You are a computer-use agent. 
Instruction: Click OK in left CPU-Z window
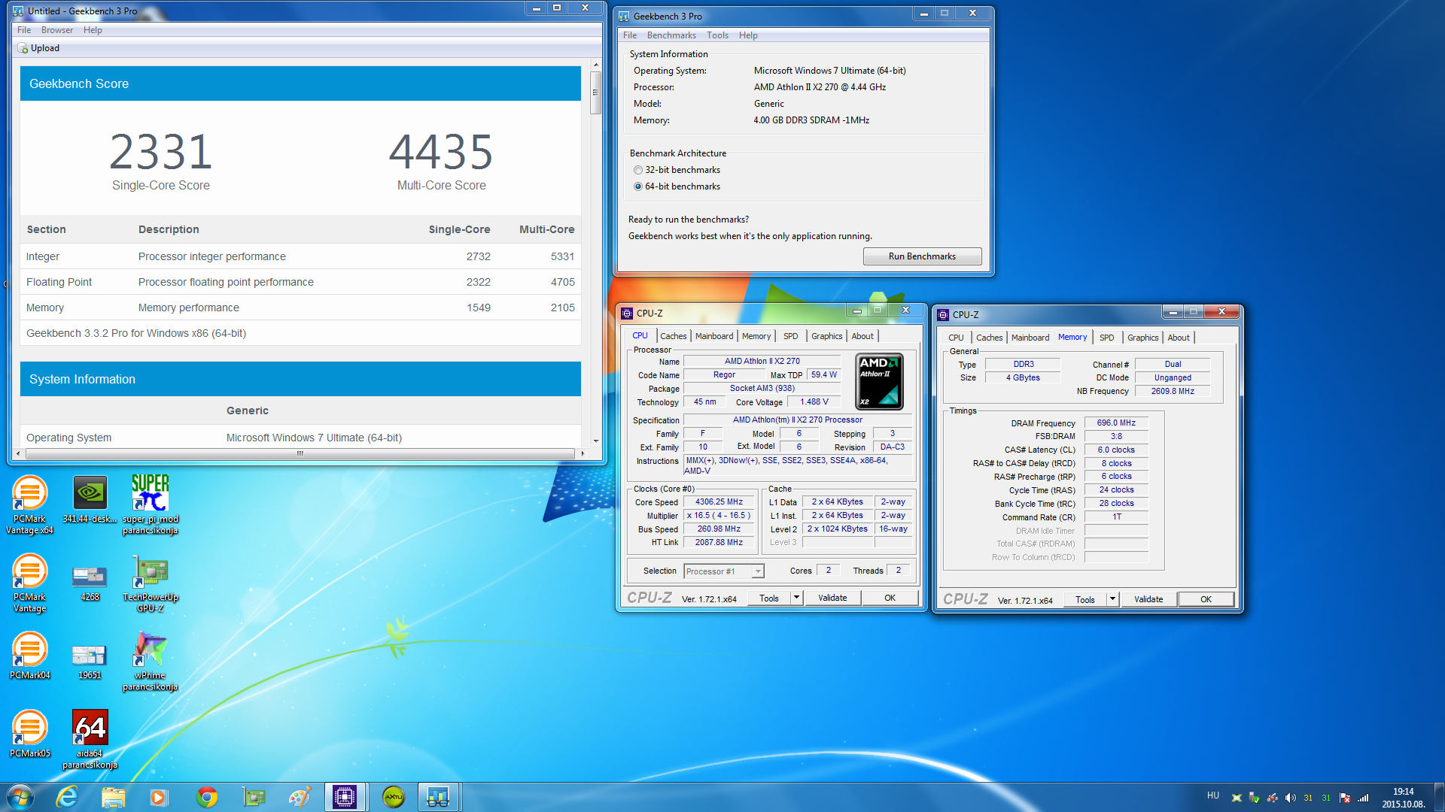pos(890,598)
